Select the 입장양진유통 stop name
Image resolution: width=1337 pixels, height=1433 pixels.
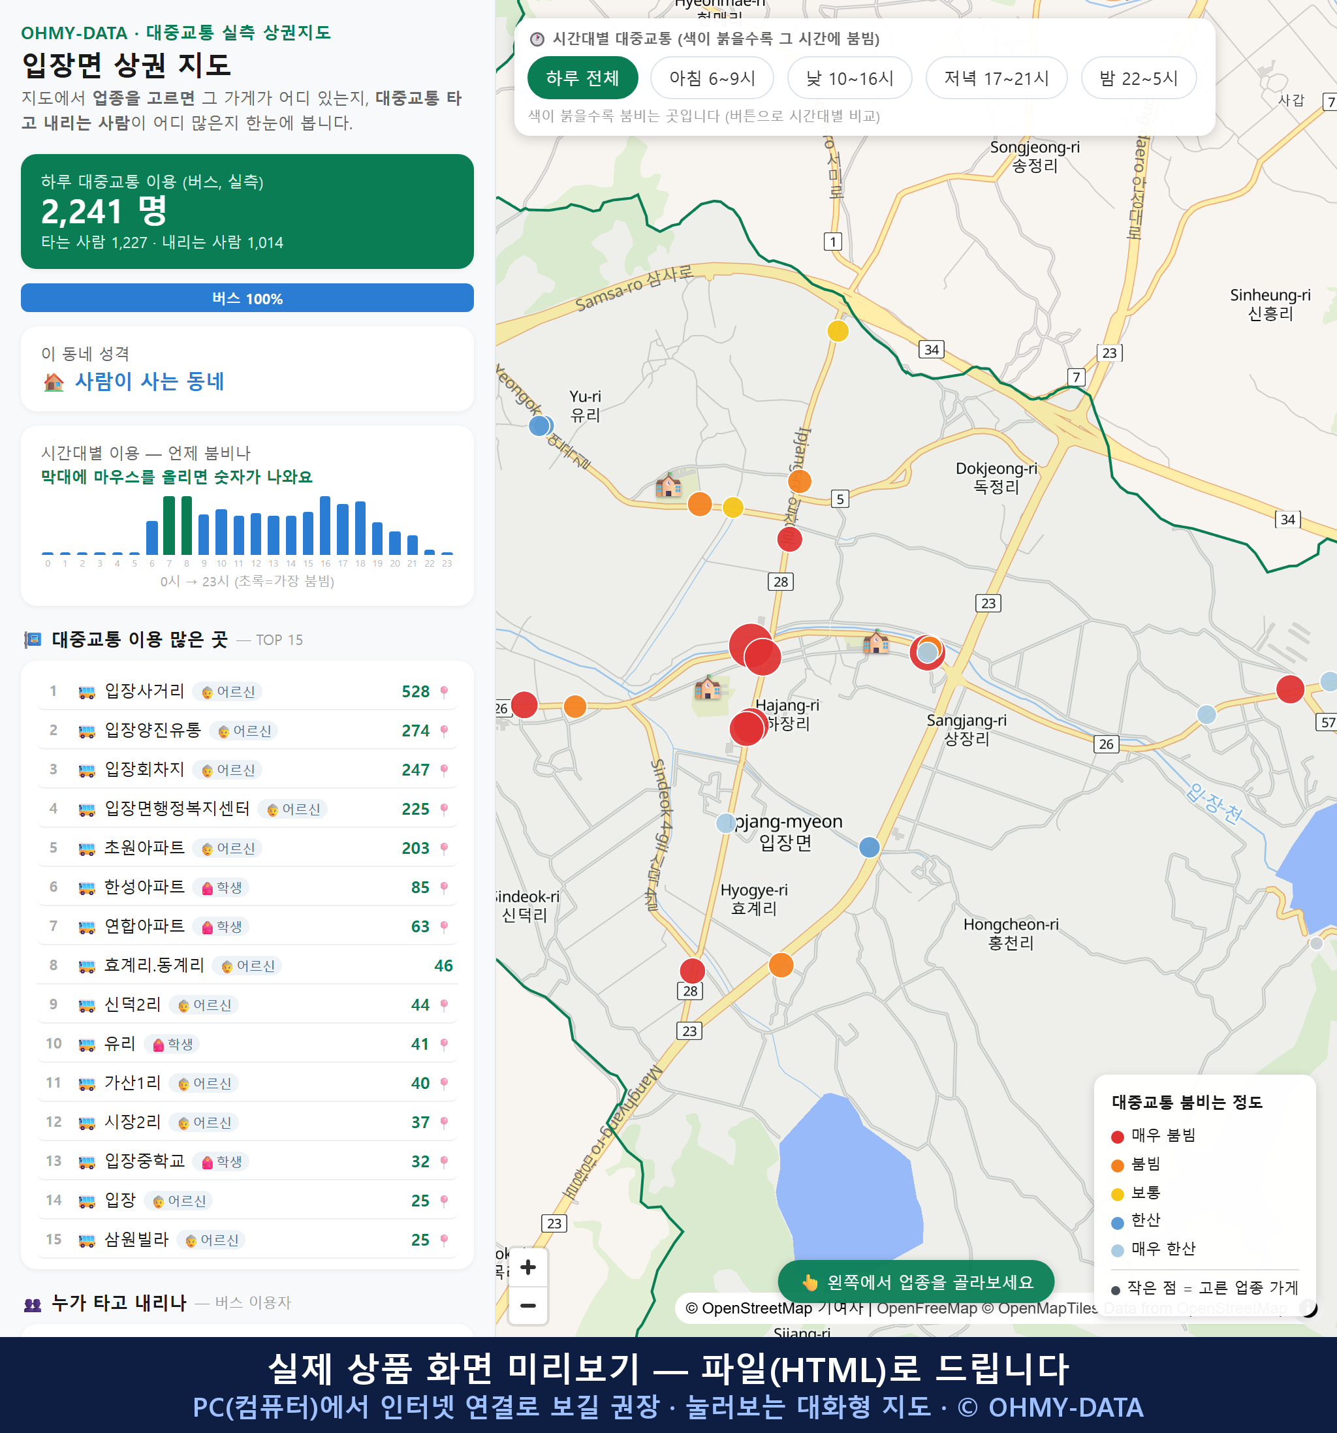pyautogui.click(x=152, y=729)
